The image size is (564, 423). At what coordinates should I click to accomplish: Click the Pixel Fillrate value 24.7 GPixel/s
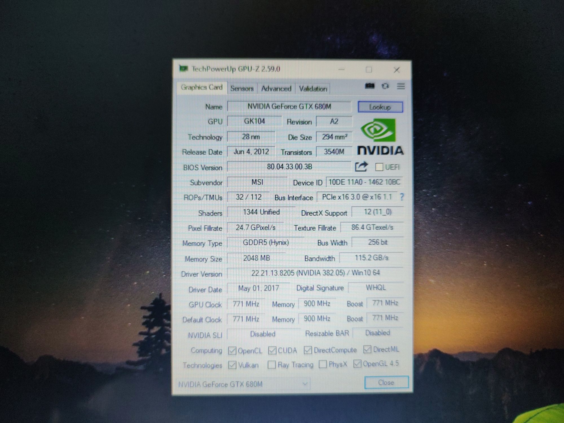tap(255, 227)
